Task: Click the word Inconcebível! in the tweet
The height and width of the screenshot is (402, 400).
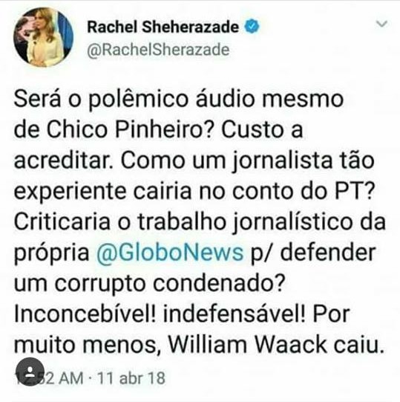Action: coord(85,314)
